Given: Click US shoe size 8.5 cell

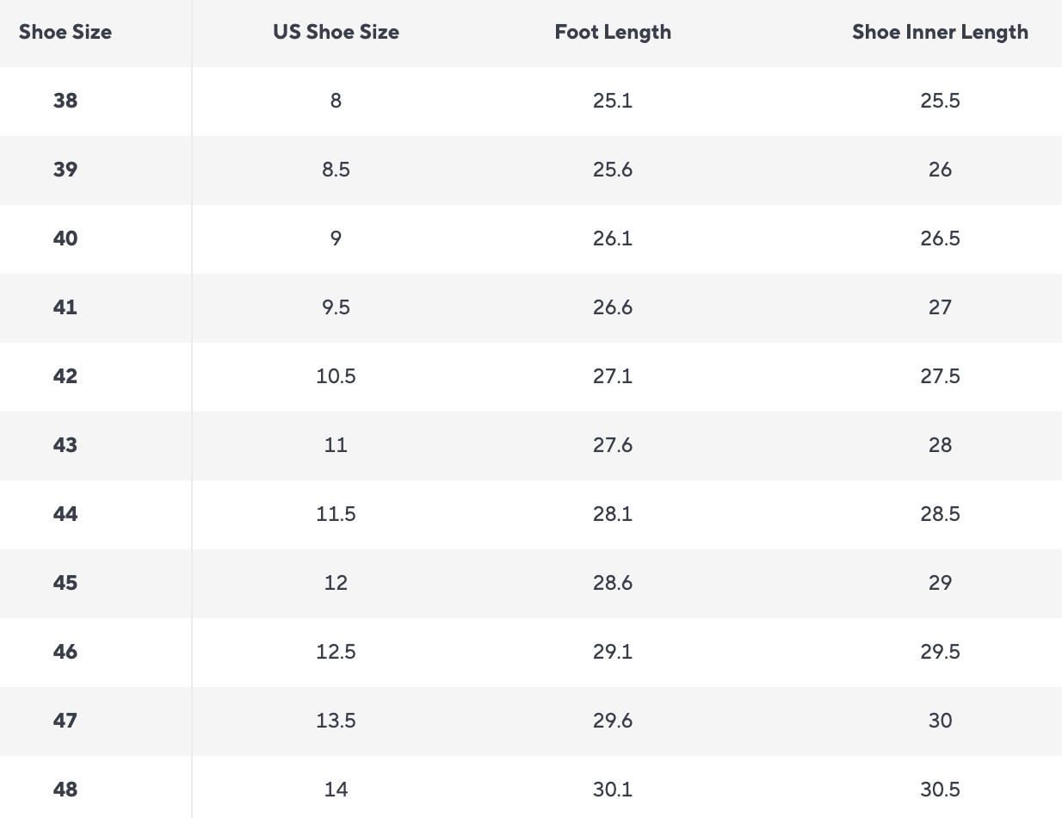Looking at the screenshot, I should [336, 170].
